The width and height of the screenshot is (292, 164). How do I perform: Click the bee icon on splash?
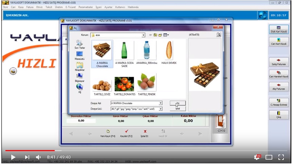(x=13, y=71)
